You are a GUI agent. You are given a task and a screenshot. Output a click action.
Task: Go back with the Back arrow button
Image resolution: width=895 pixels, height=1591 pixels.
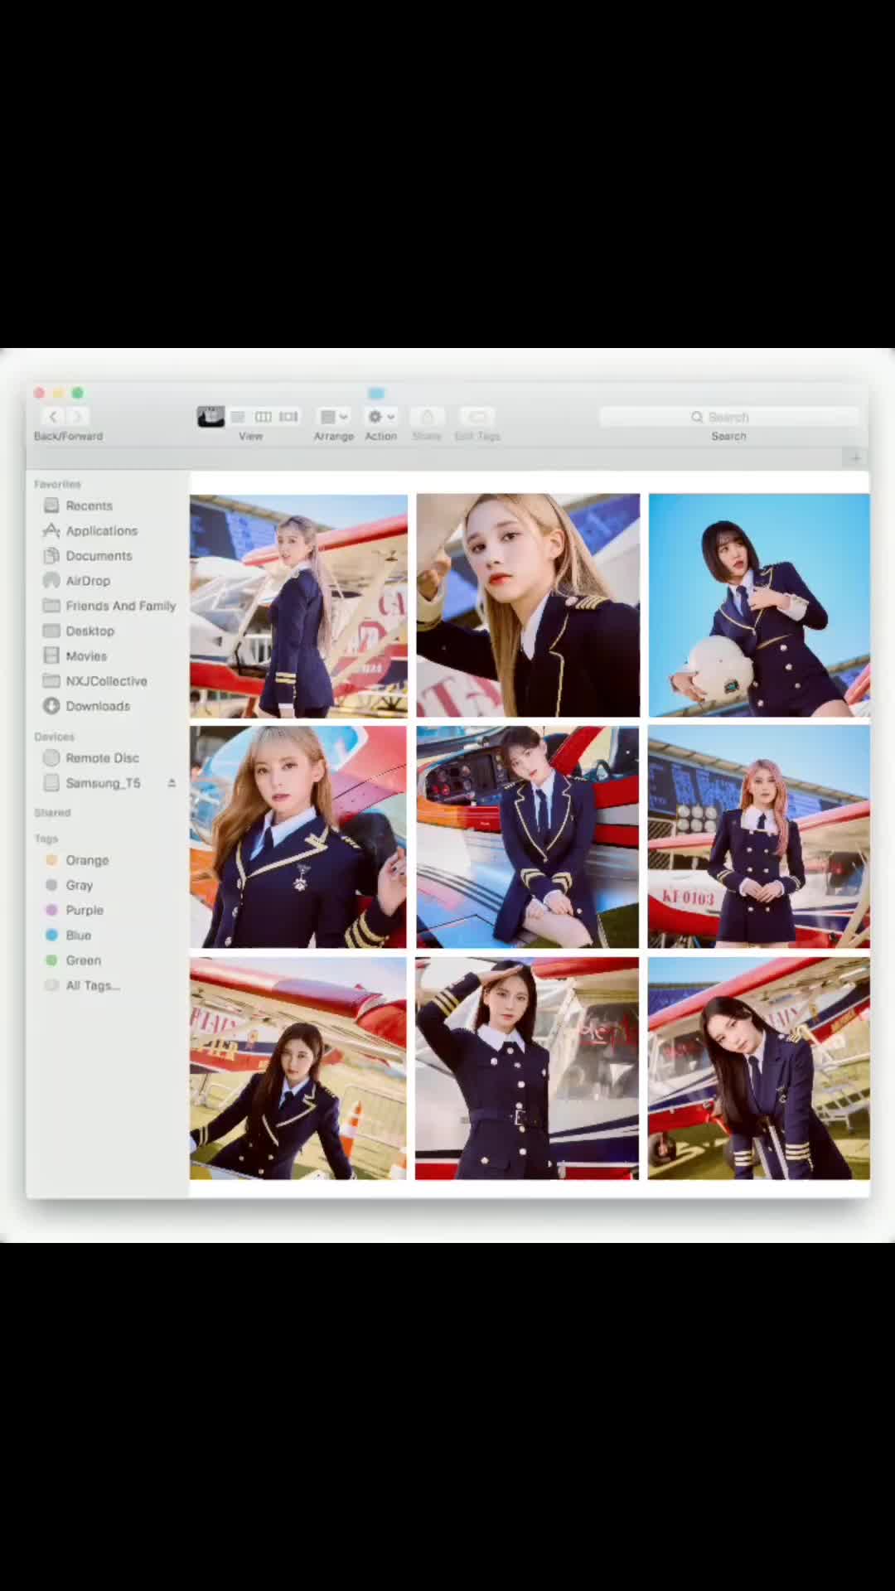coord(53,417)
